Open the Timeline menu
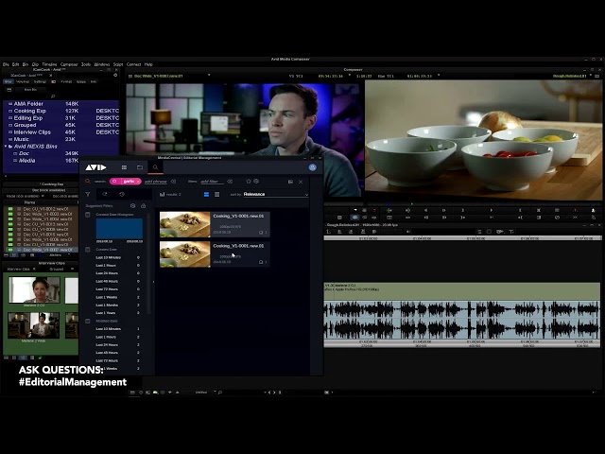 (49, 64)
